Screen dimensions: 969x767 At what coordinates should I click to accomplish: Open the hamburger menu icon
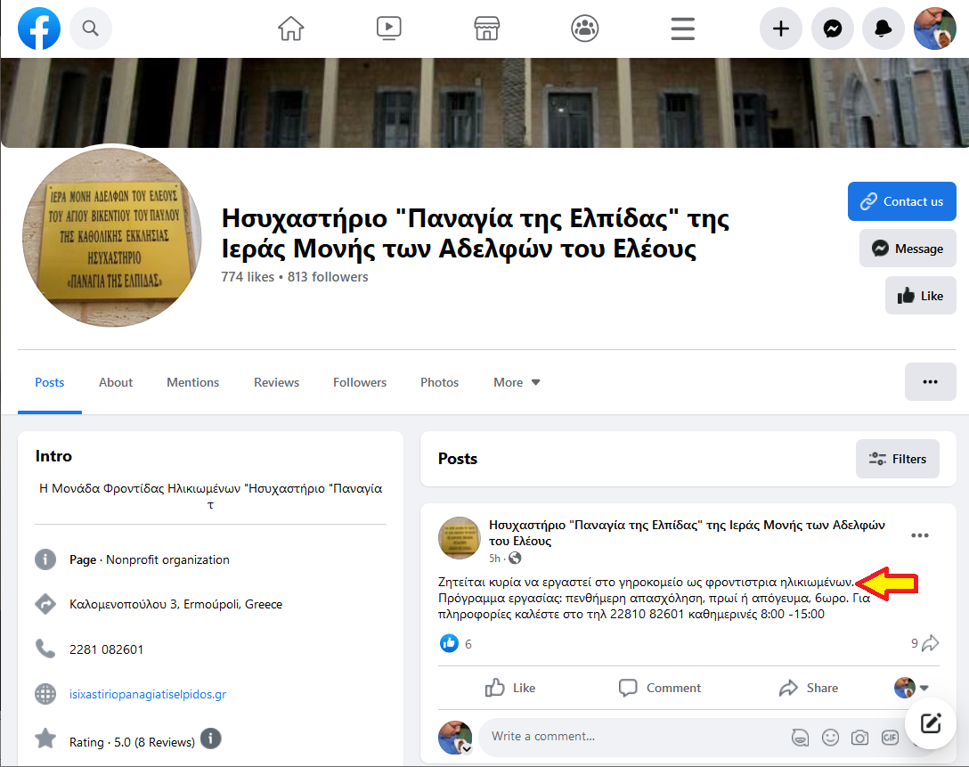(683, 29)
